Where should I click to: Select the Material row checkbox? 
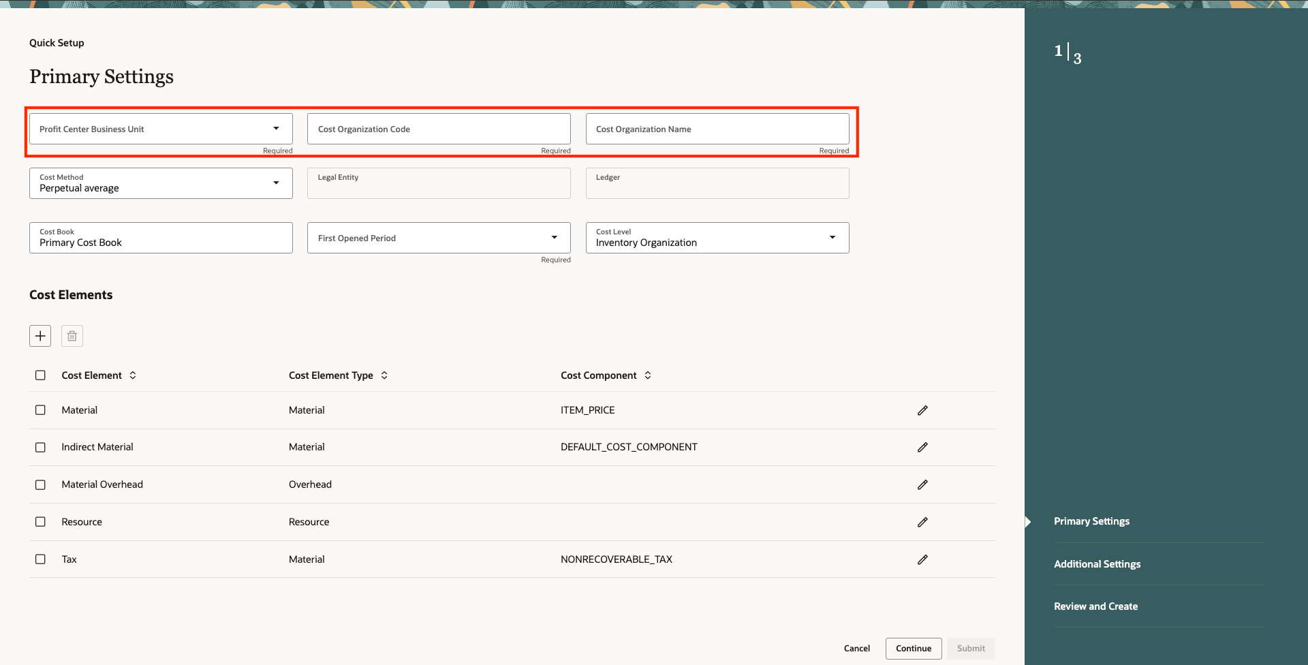click(x=40, y=409)
